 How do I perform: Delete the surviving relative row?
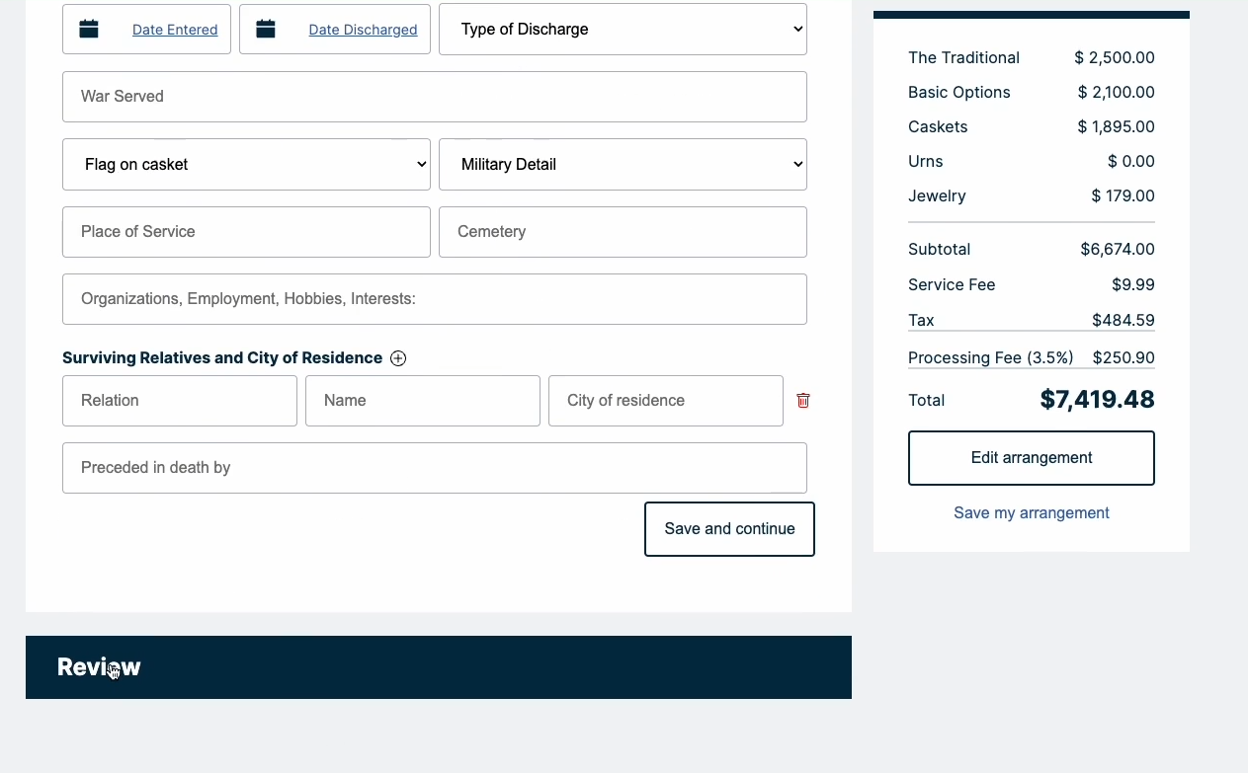point(802,400)
